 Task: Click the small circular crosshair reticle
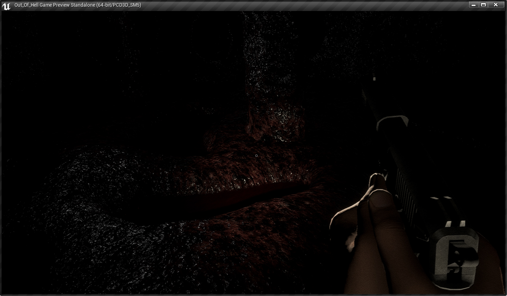pyautogui.click(x=256, y=156)
